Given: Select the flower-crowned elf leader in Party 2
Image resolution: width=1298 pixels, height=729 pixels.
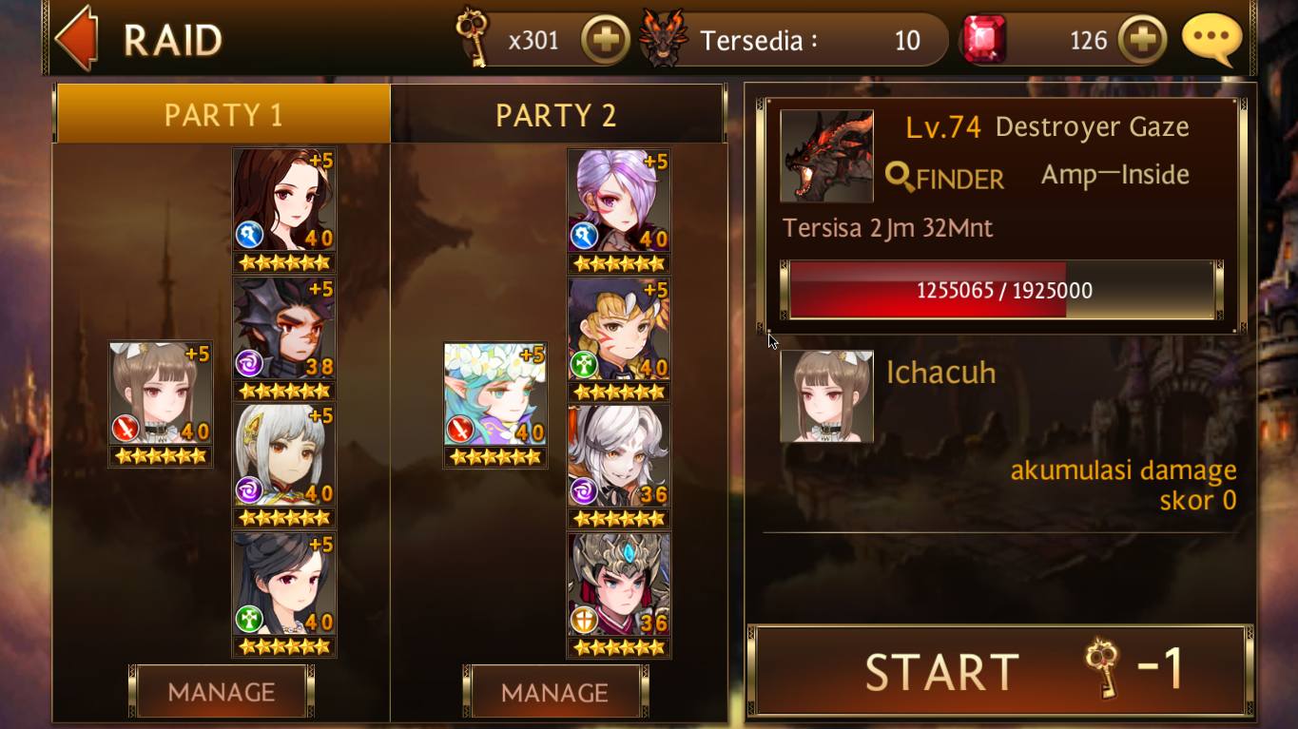Looking at the screenshot, I should pos(494,405).
